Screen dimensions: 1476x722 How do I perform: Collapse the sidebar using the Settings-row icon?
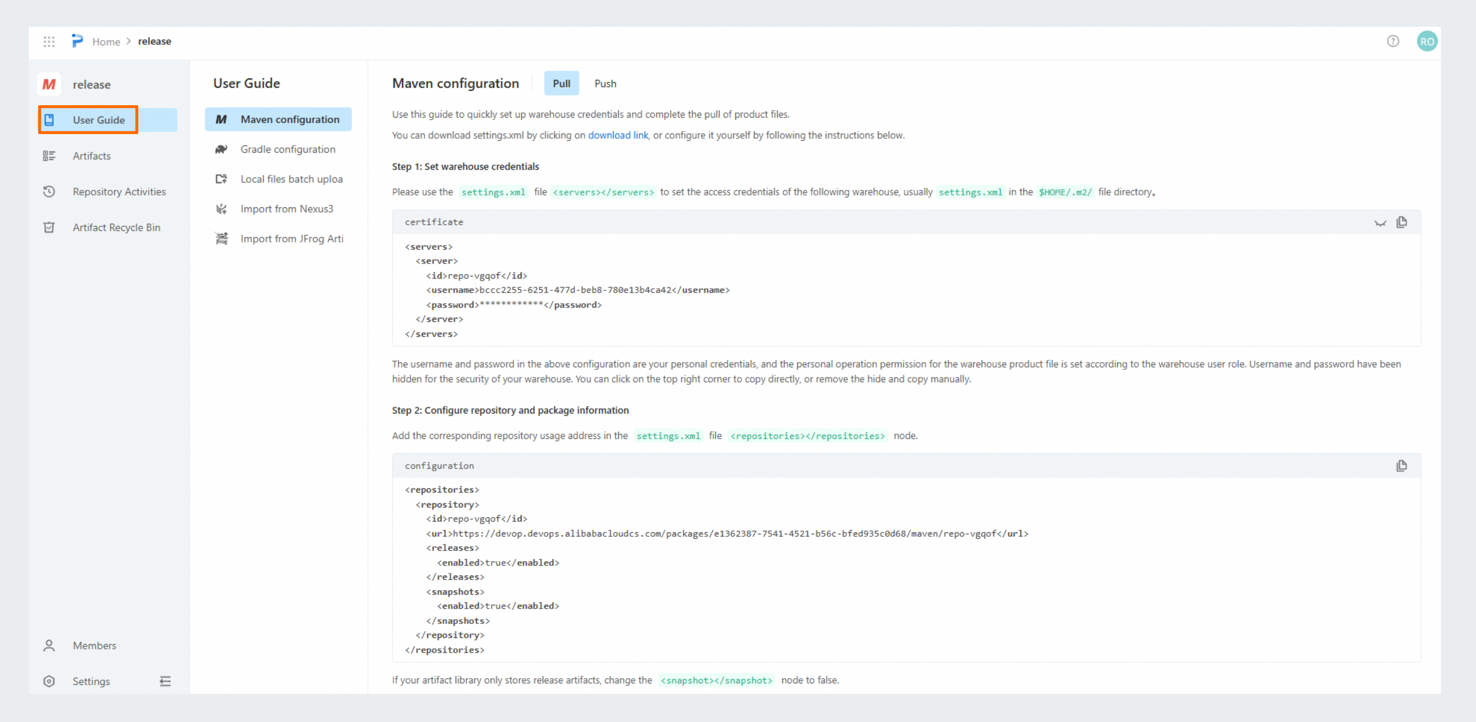[165, 681]
